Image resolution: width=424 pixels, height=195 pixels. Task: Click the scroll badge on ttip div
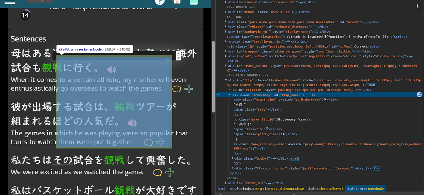pyautogui.click(x=371, y=85)
